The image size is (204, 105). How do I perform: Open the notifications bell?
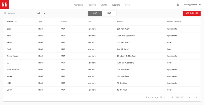(178, 5)
